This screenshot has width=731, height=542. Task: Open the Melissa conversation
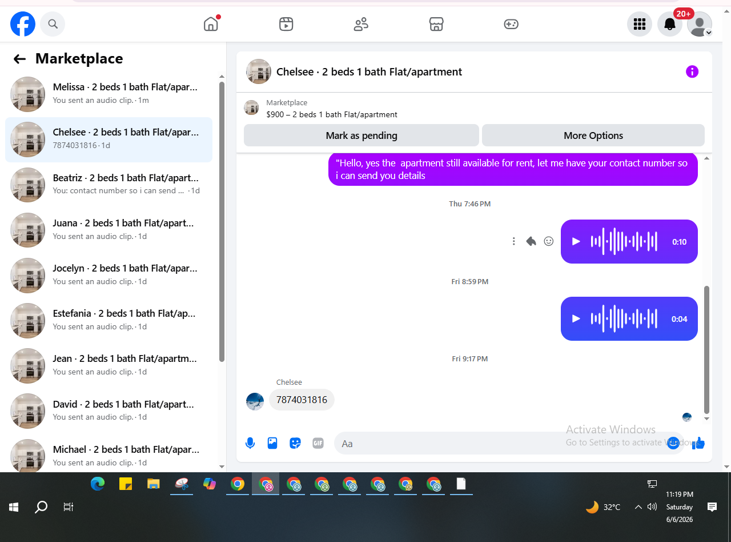(109, 94)
